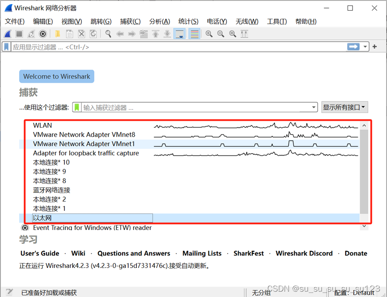Screen dimensions: 387x297
Task: Go to next packet arrow
Action: (x=132, y=34)
